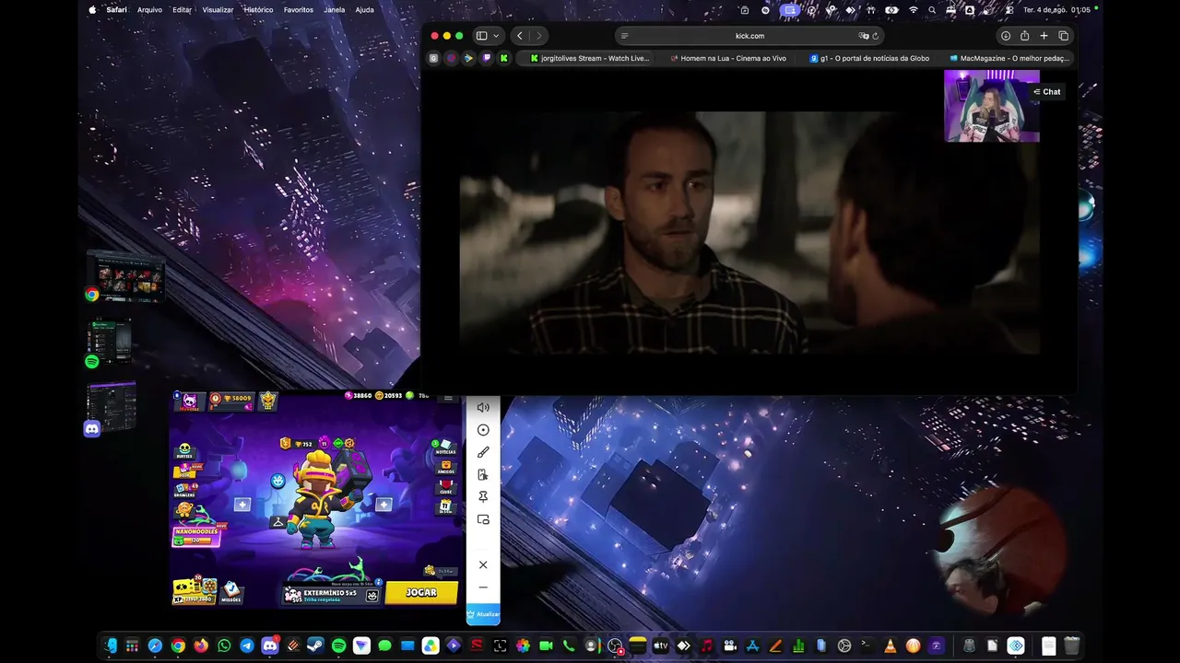Open Finder from the dock
1180x663 pixels.
[x=111, y=646]
